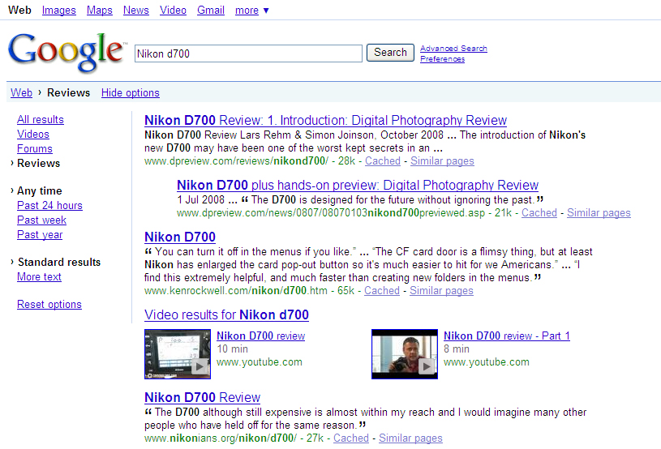This screenshot has height=449, width=661.
Task: Click Hide options link
Action: click(x=130, y=93)
